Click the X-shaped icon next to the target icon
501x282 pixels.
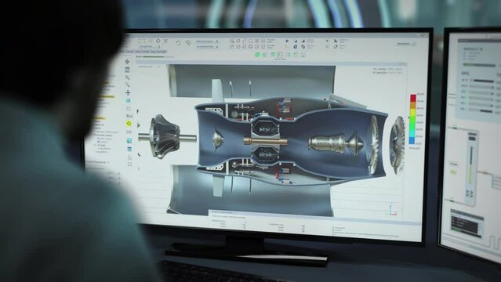165,41
